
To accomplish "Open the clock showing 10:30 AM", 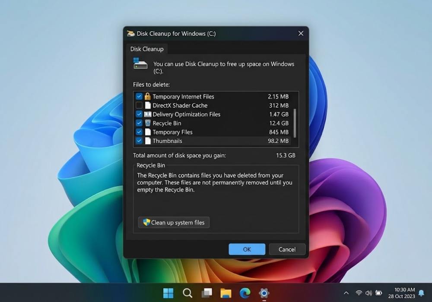I will 401,293.
